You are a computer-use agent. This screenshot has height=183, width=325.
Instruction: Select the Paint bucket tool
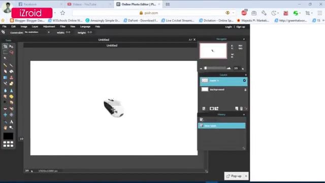pos(11,71)
